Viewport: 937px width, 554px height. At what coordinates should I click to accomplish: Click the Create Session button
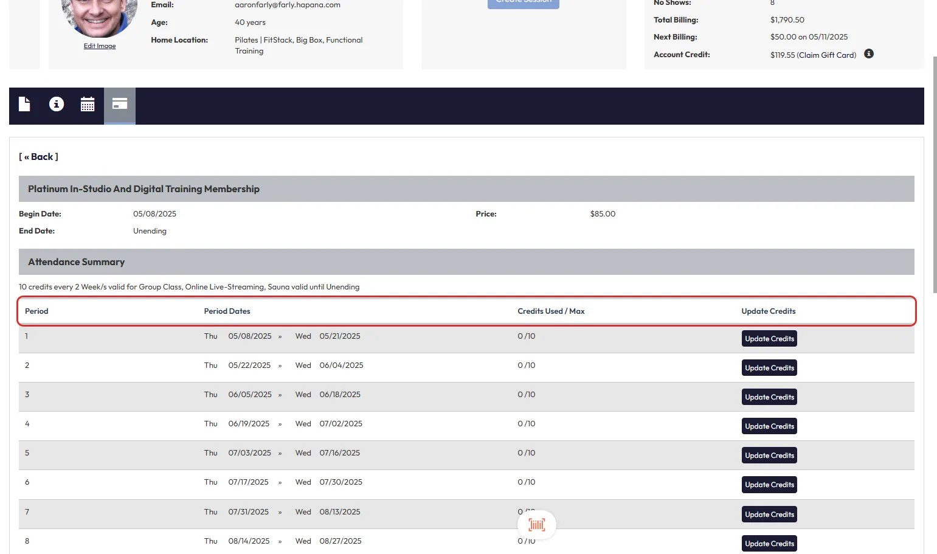(523, 3)
